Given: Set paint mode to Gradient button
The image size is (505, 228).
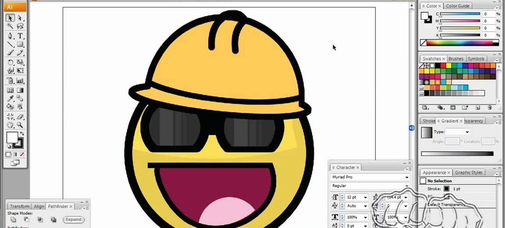Looking at the screenshot, I should tap(15, 154).
